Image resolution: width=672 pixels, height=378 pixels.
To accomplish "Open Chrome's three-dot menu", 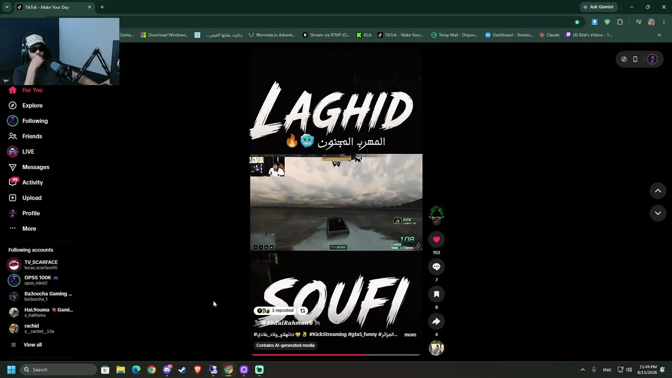I will [x=664, y=22].
